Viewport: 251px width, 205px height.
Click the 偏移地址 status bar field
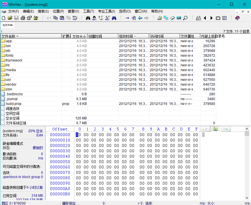[x=83, y=203]
